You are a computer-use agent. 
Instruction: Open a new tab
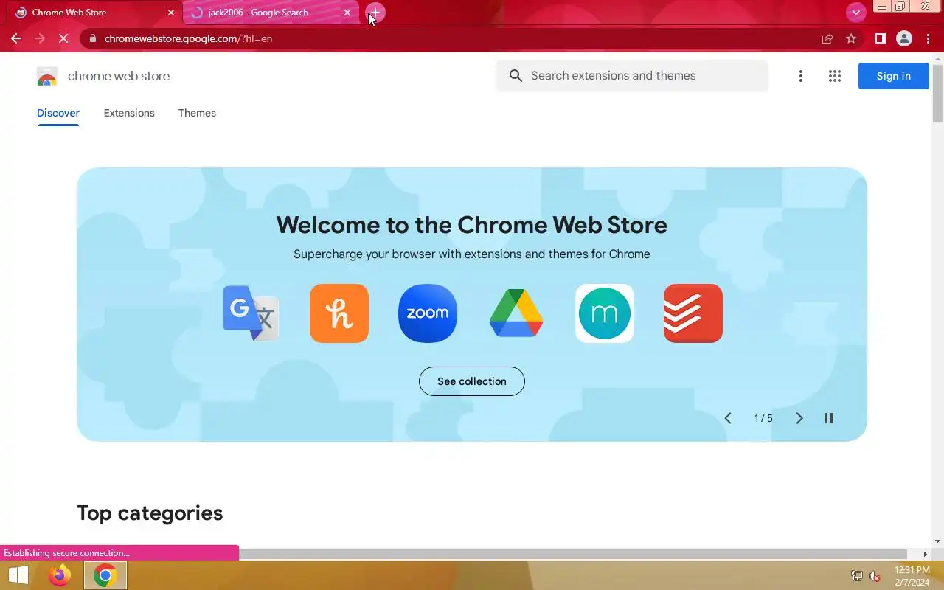[375, 13]
